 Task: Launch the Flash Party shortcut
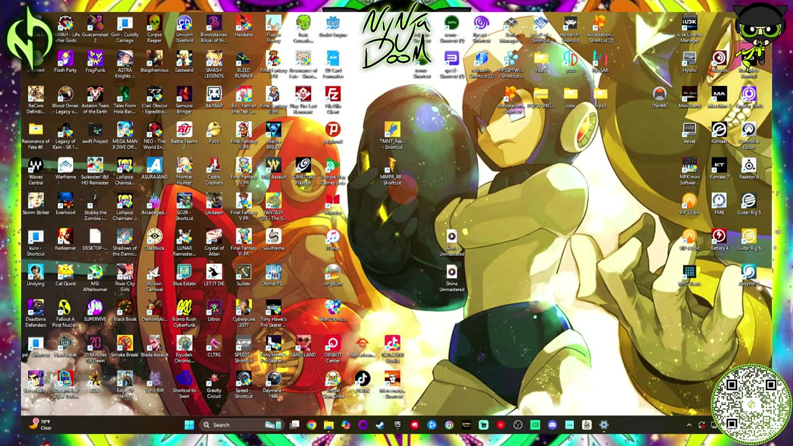(x=65, y=62)
